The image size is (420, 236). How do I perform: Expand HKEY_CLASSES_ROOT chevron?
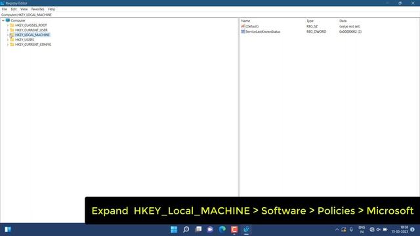pyautogui.click(x=8, y=25)
